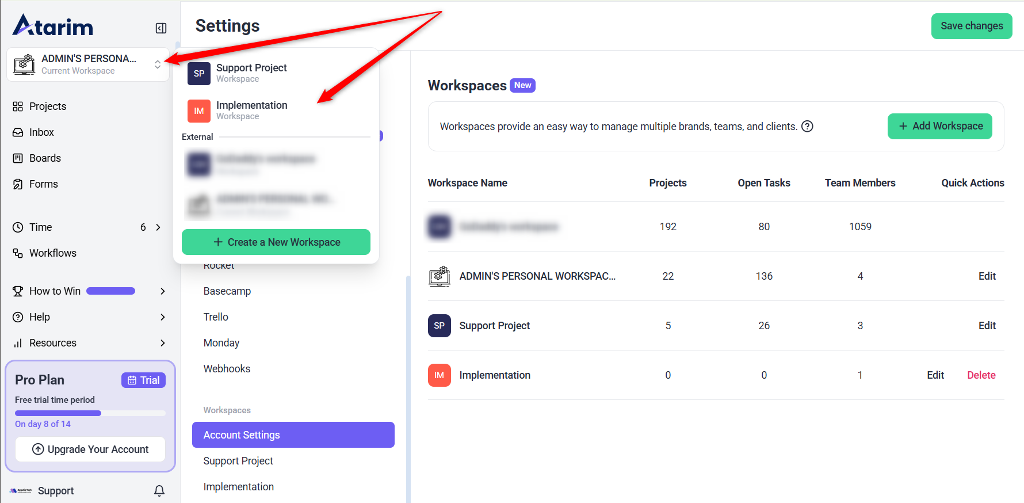Open Projects from the sidebar

point(48,106)
